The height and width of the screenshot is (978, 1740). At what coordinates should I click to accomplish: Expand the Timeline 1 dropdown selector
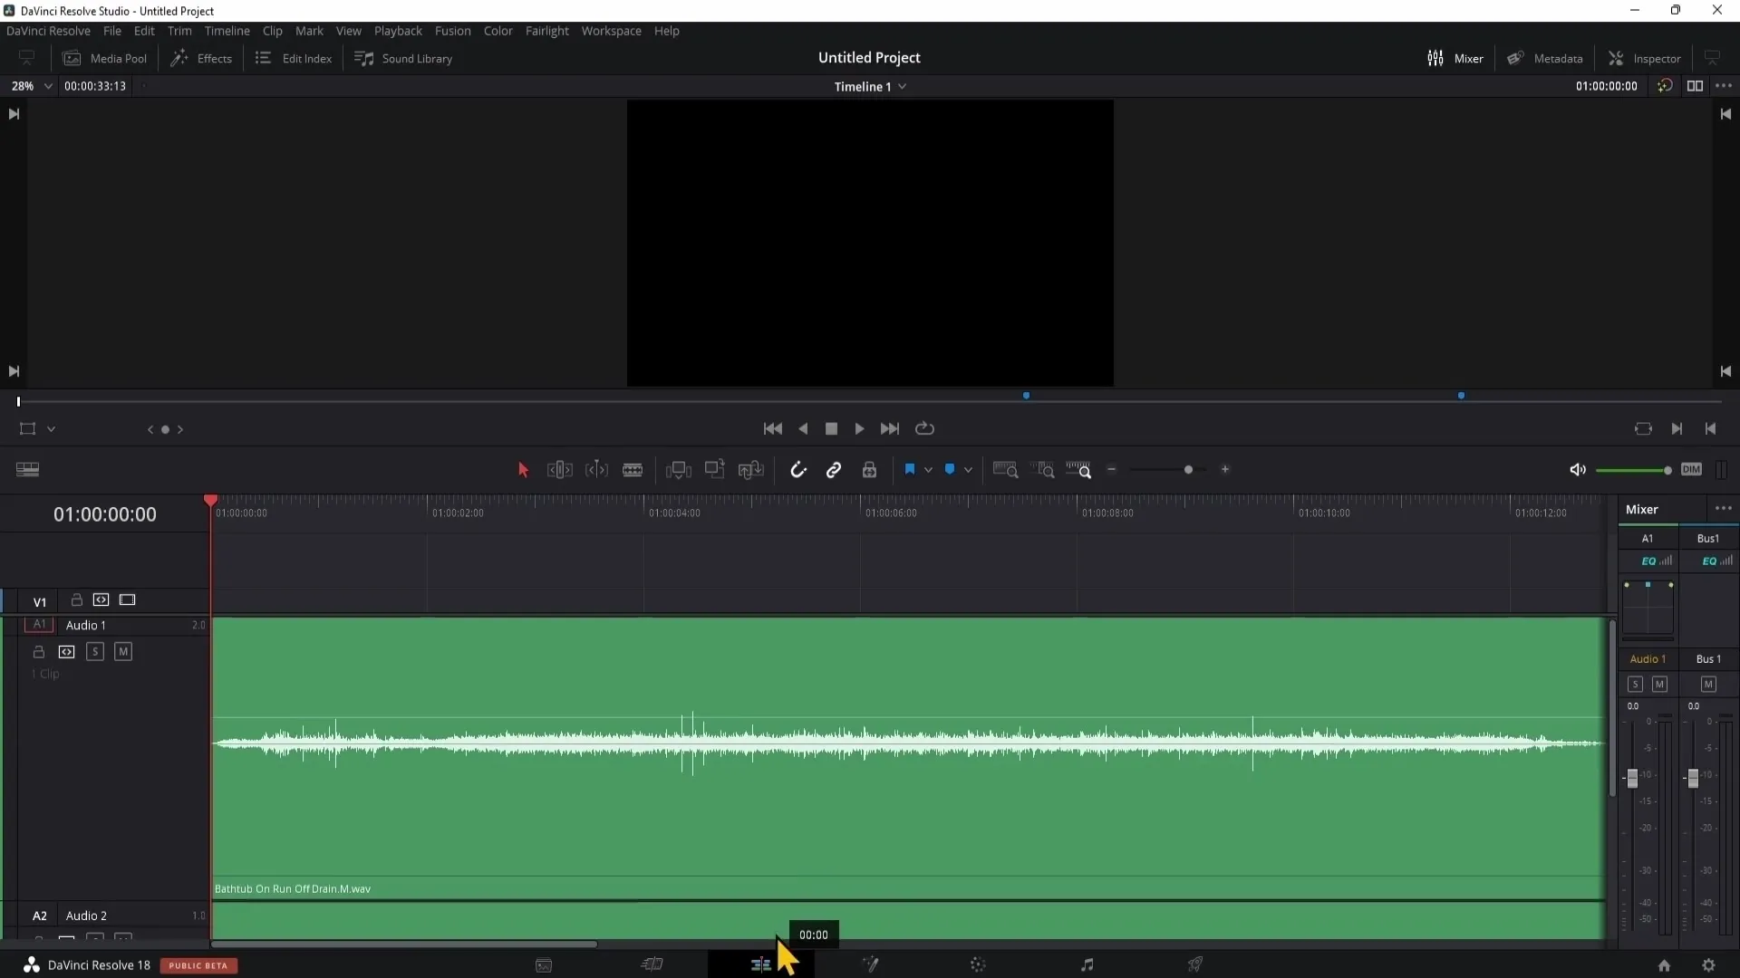point(904,86)
